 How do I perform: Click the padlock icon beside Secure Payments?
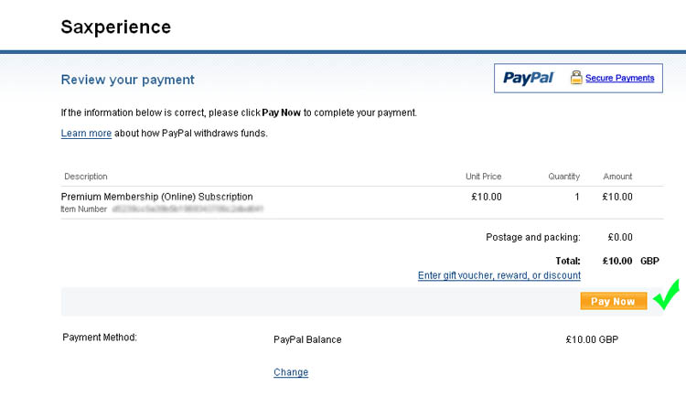[576, 79]
